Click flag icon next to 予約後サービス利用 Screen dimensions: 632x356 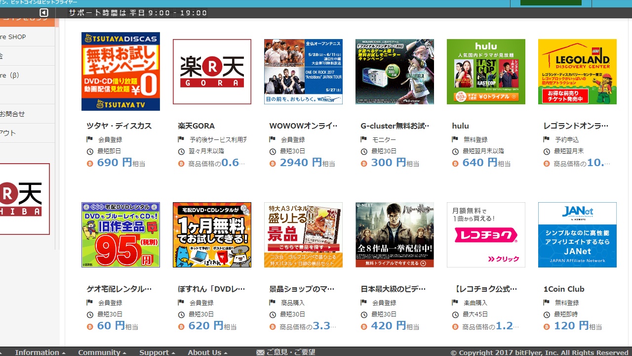click(181, 139)
